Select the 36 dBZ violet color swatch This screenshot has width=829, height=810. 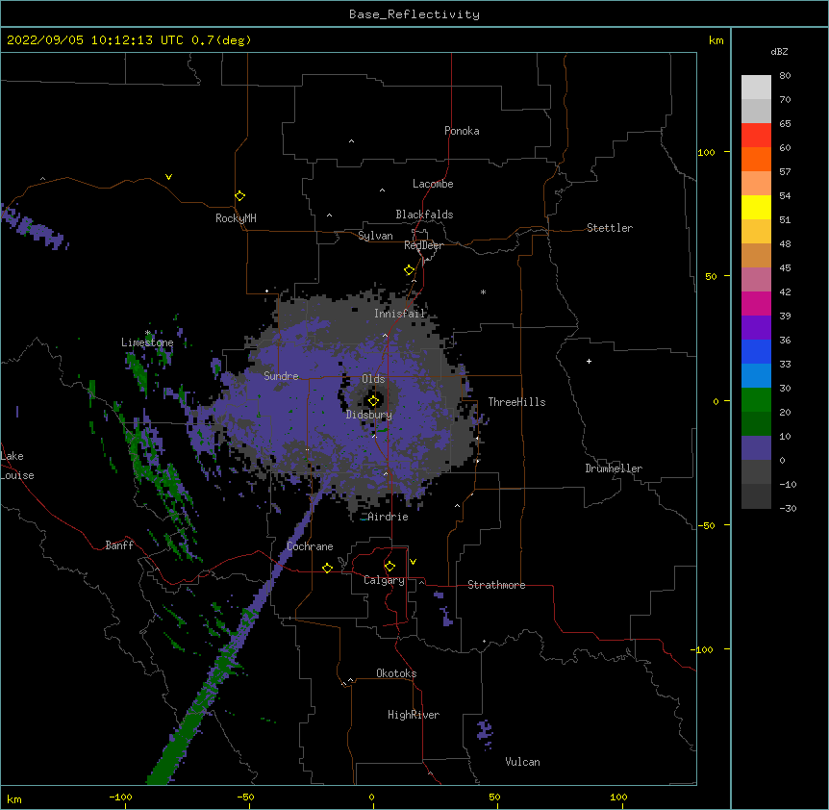[x=756, y=327]
